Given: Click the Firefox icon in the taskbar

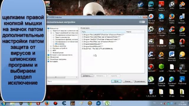Looking at the screenshot, I should (x=47, y=103).
